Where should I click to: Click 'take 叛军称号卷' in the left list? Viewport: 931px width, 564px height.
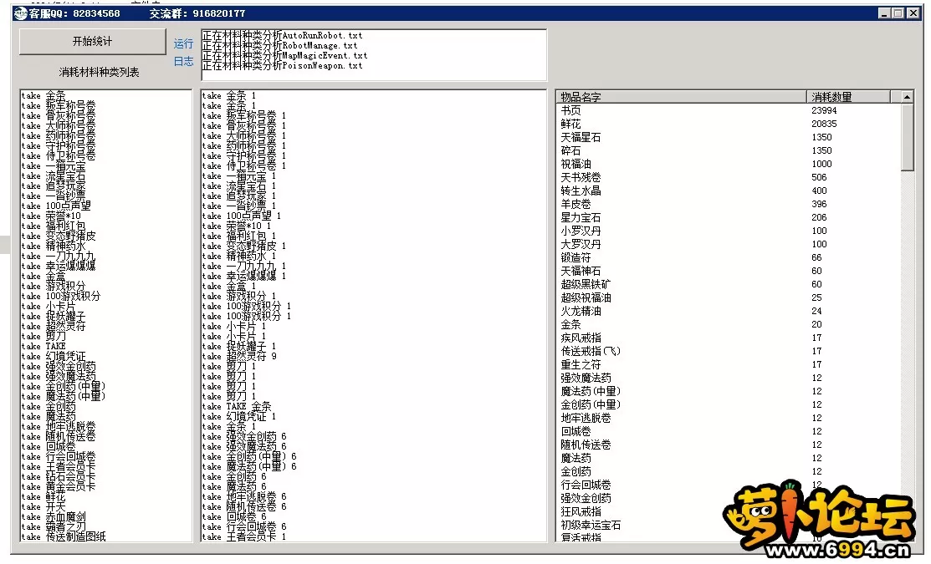pos(59,105)
